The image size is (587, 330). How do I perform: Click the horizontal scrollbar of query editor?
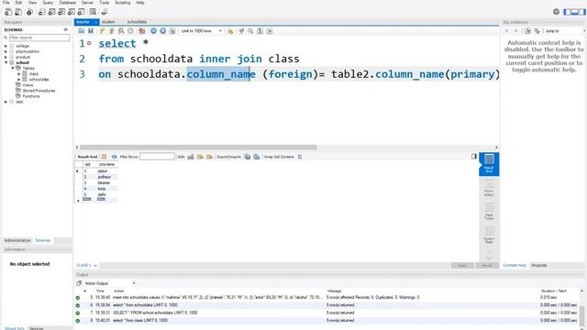point(198,148)
